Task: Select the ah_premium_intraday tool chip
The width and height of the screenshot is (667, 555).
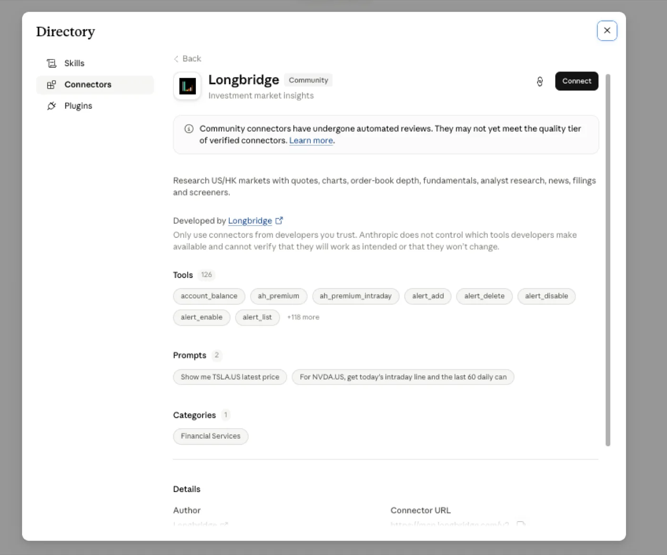Action: coord(356,296)
